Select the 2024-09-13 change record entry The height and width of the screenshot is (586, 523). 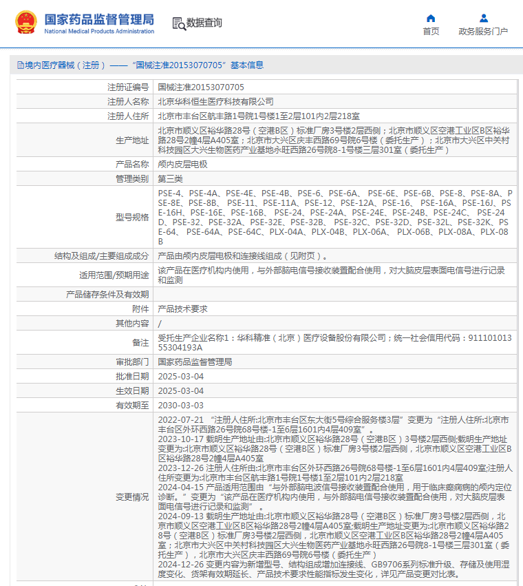point(334,536)
